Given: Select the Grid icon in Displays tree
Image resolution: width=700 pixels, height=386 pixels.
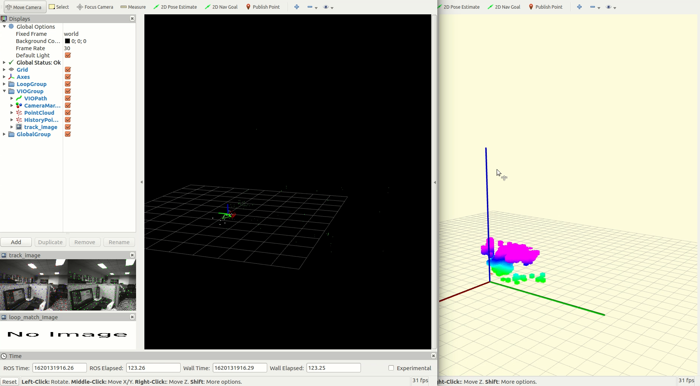Looking at the screenshot, I should click(11, 69).
